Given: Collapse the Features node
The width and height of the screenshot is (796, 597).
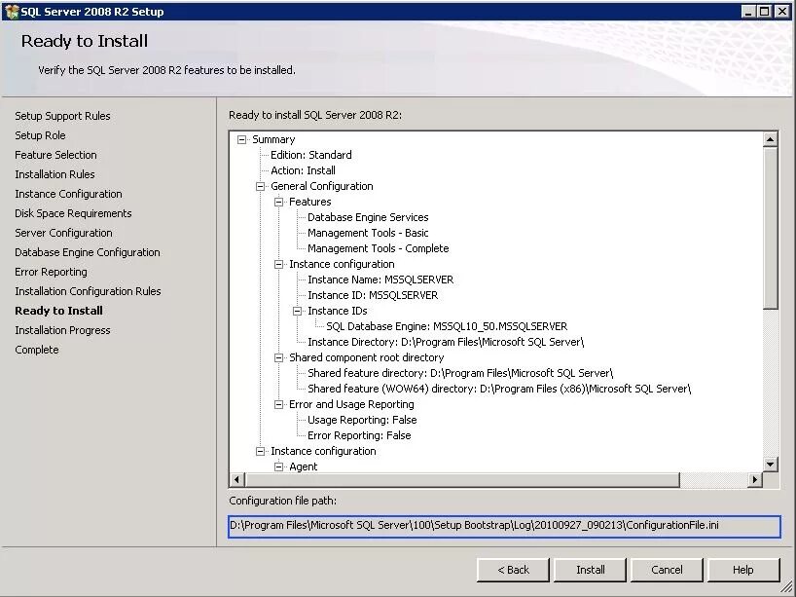Looking at the screenshot, I should (x=278, y=203).
